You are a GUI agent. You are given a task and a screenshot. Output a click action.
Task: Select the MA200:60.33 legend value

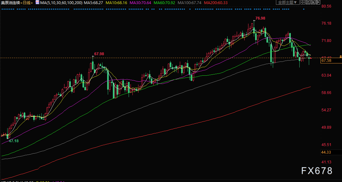click(x=216, y=3)
